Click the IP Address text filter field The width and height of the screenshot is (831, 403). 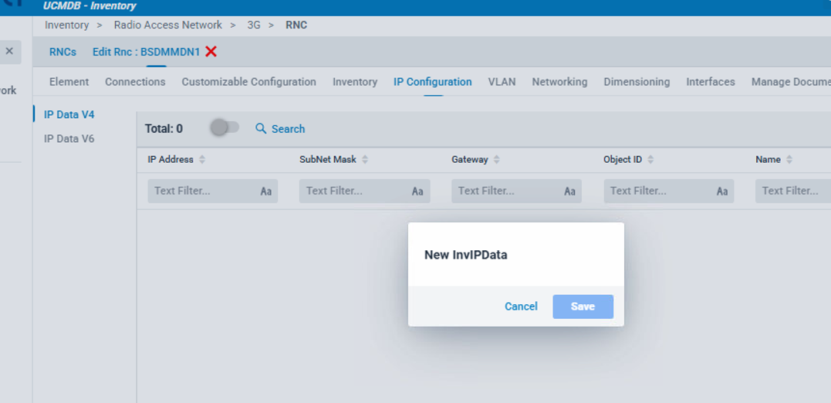202,191
